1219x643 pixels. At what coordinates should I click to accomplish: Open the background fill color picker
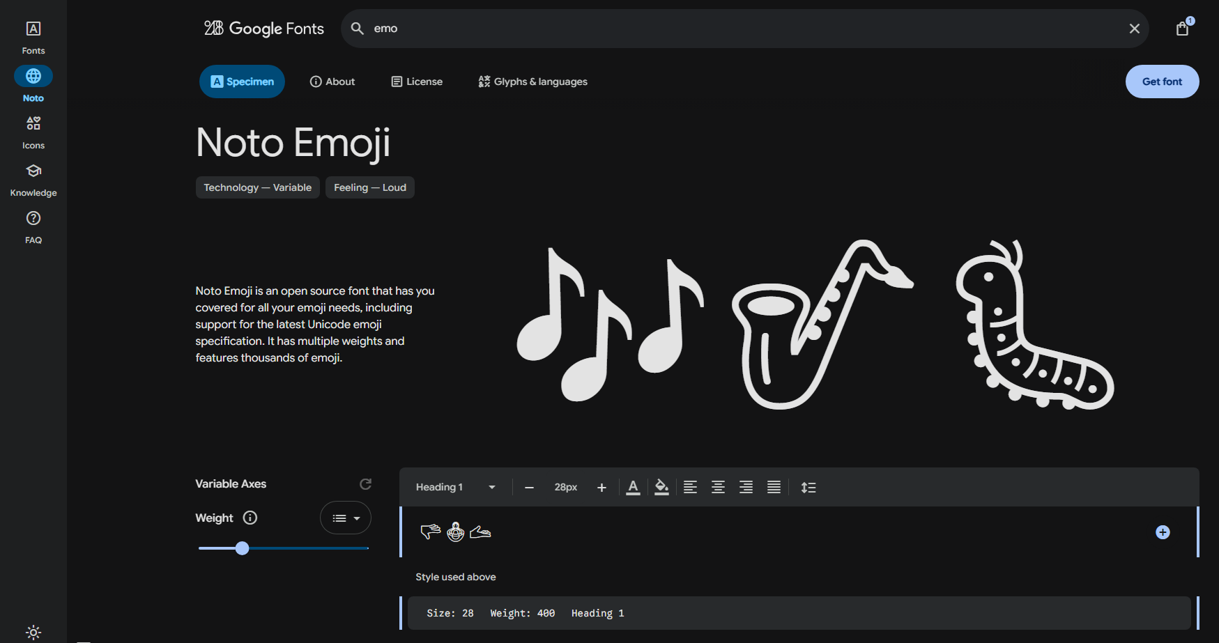(x=662, y=487)
